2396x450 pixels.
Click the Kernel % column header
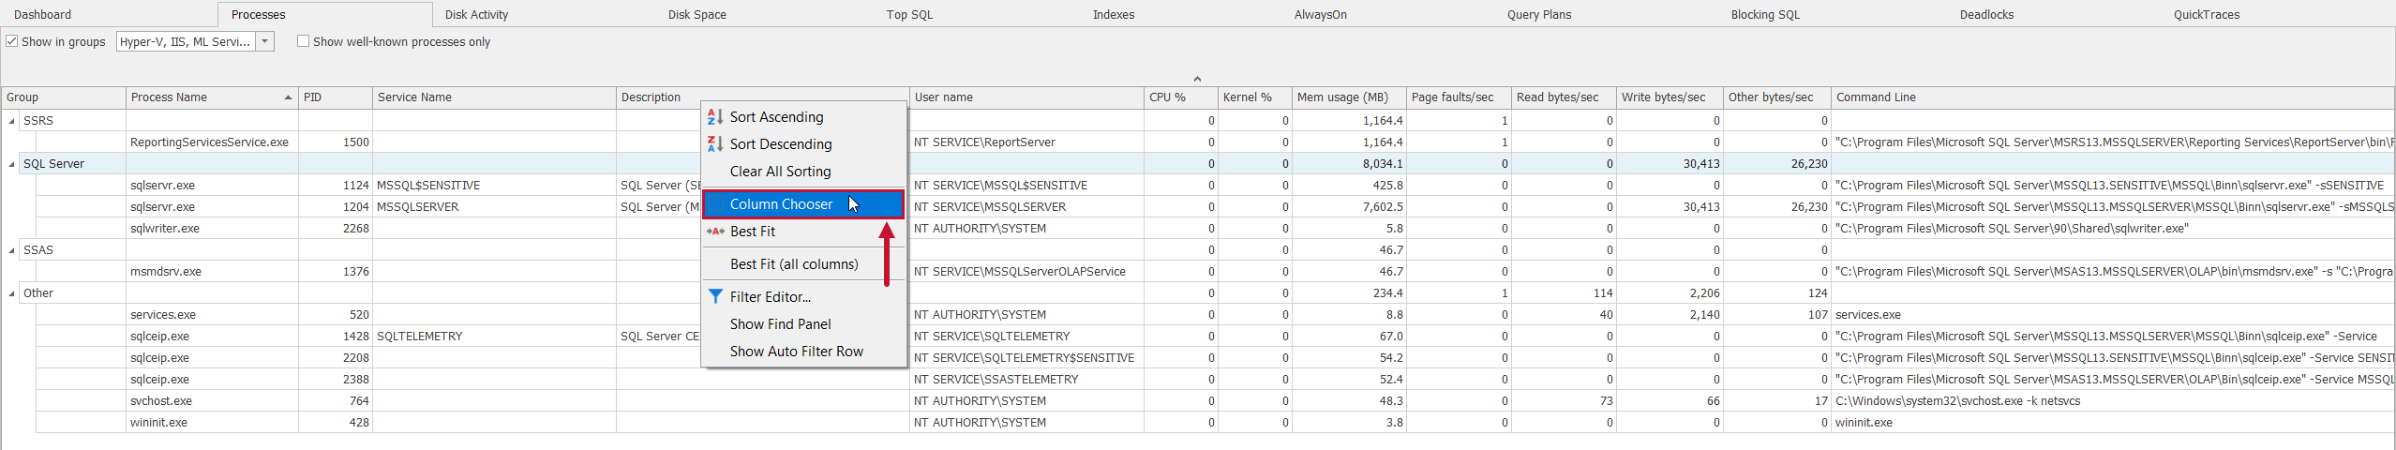click(x=1254, y=97)
